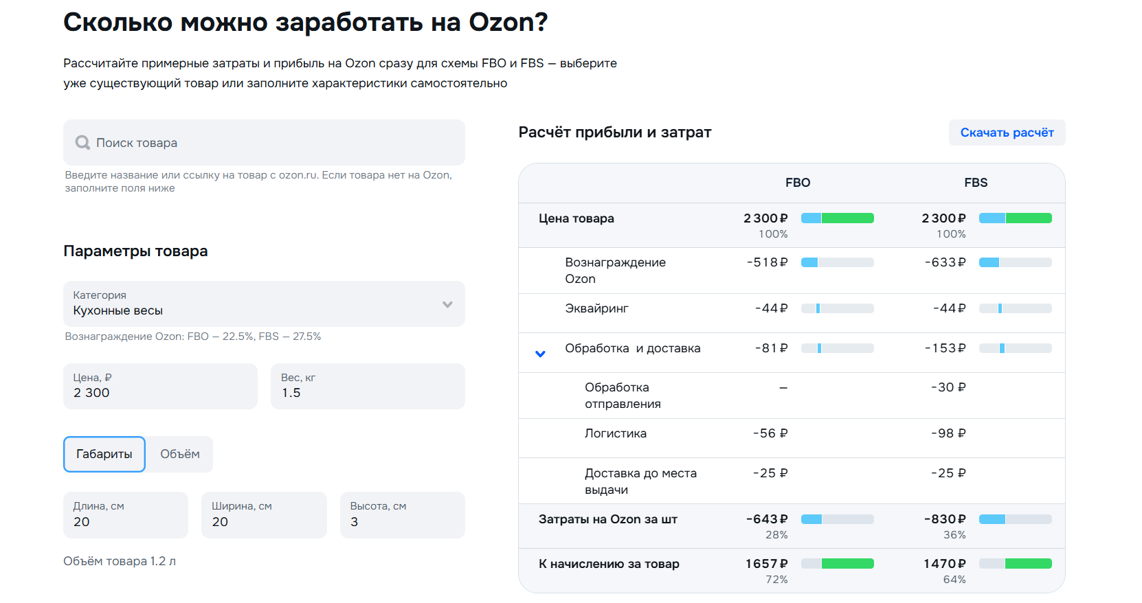Click the Расчёт прибыли и затрат heading
Image resolution: width=1142 pixels, height=603 pixels.
[615, 133]
